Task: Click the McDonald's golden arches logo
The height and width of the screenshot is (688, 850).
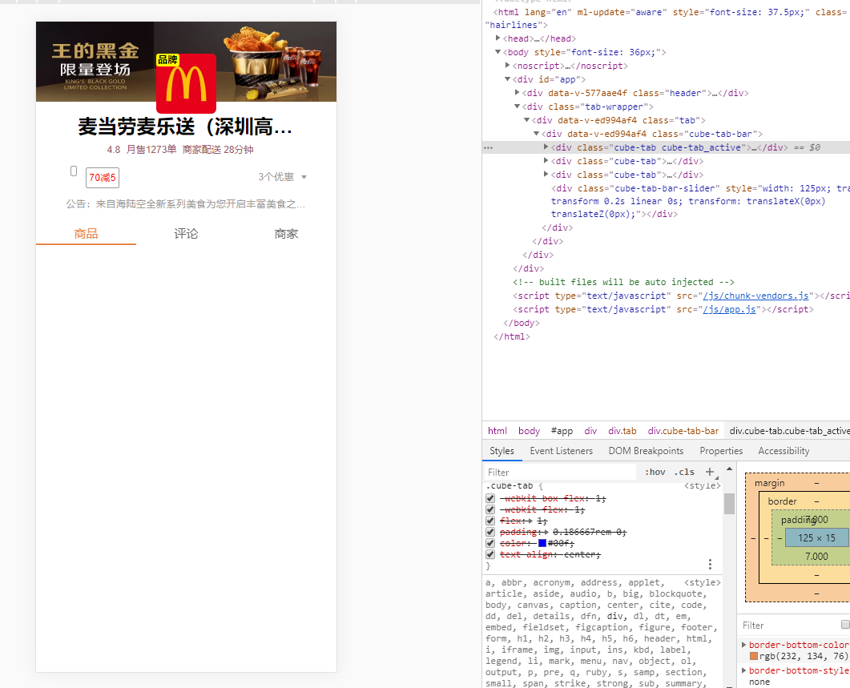Action: [185, 83]
